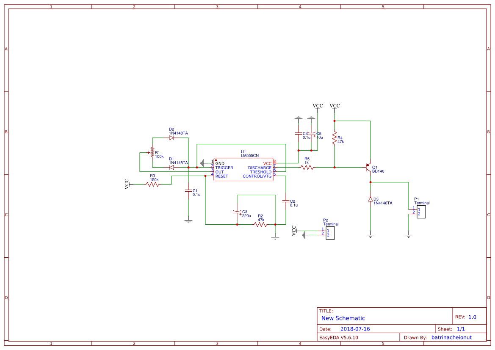The image size is (495, 350).
Task: Select resistor R2 47k symbol
Action: (x=260, y=223)
